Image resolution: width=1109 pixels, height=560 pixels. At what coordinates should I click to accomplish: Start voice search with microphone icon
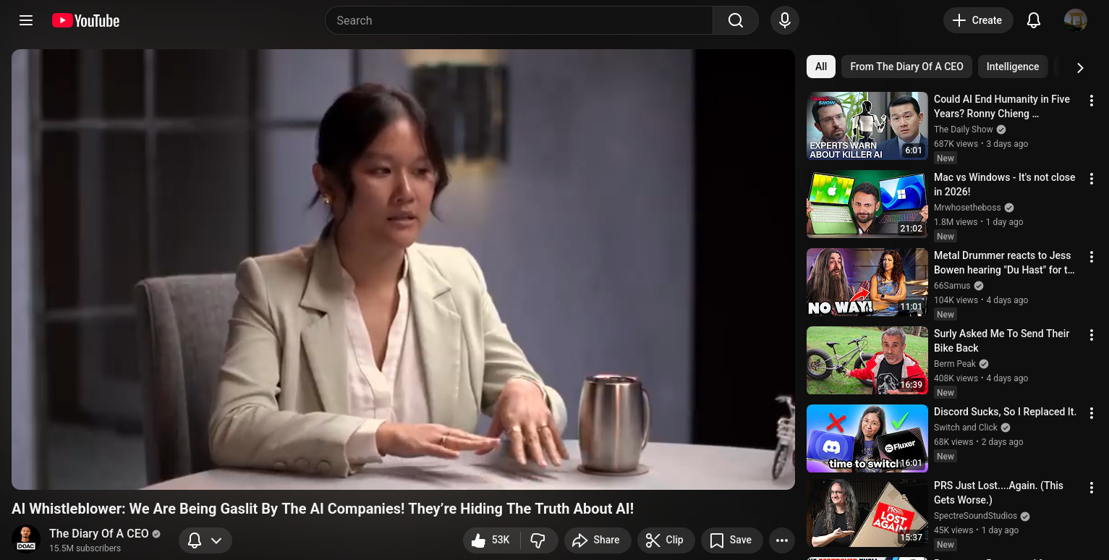coord(784,20)
